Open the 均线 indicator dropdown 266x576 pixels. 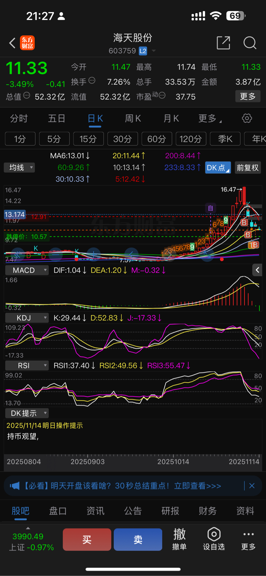point(19,167)
